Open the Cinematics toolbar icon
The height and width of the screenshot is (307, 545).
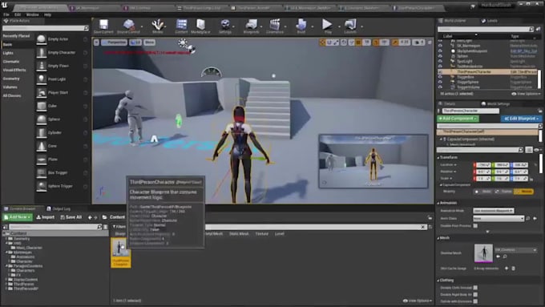pyautogui.click(x=275, y=26)
